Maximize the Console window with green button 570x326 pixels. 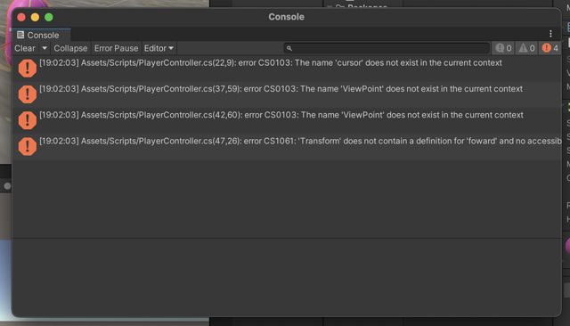click(x=49, y=17)
